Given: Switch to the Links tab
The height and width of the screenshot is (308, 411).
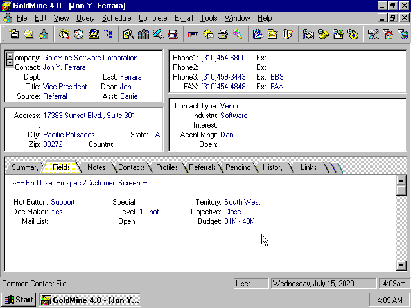Looking at the screenshot, I should coord(308,167).
